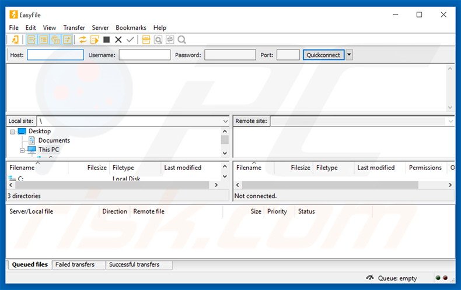
Task: Toggle processing of transfer queue icon
Action: pyautogui.click(x=95, y=40)
